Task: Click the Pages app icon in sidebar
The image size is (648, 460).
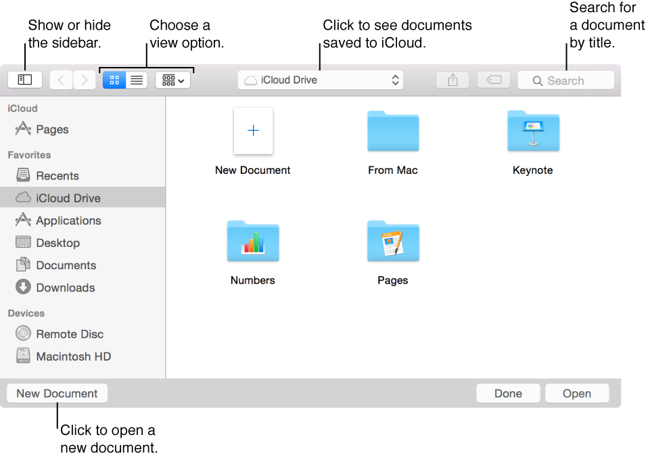Action: pyautogui.click(x=23, y=129)
